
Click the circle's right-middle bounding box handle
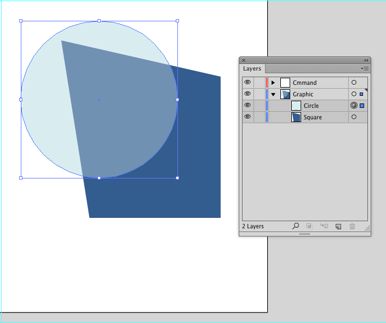point(177,100)
